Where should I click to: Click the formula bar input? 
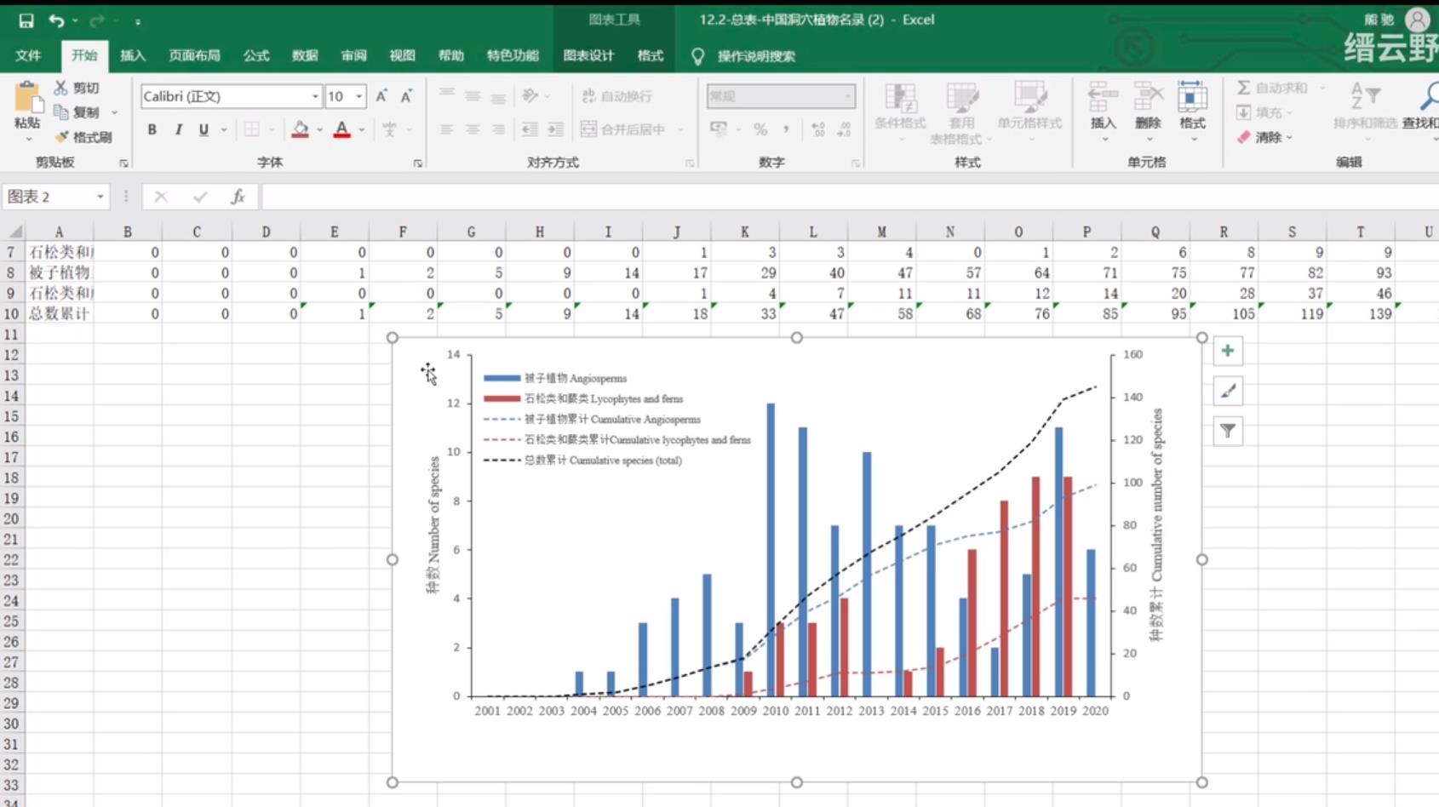coord(850,197)
